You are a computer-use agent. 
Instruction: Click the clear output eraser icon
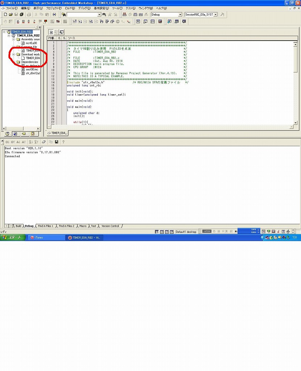44,142
